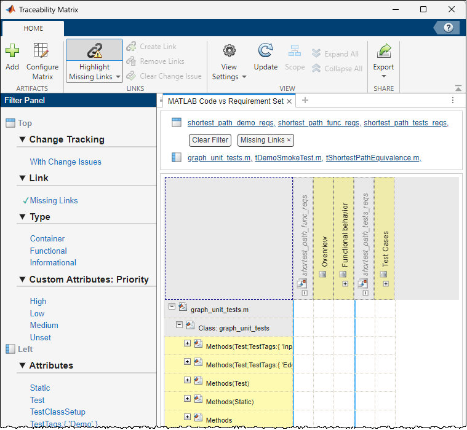Toggle the Missing Links filter in panel

coord(54,200)
